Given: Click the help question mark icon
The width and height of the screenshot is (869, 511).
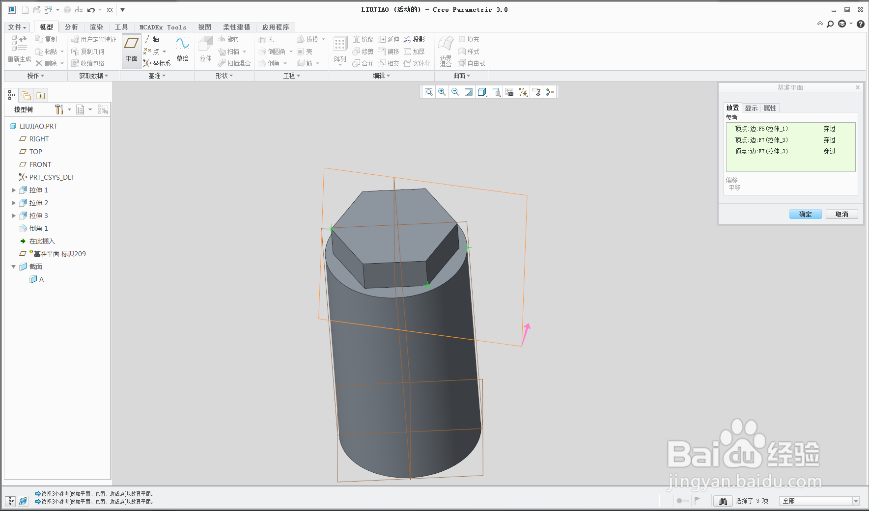Looking at the screenshot, I should 861,24.
